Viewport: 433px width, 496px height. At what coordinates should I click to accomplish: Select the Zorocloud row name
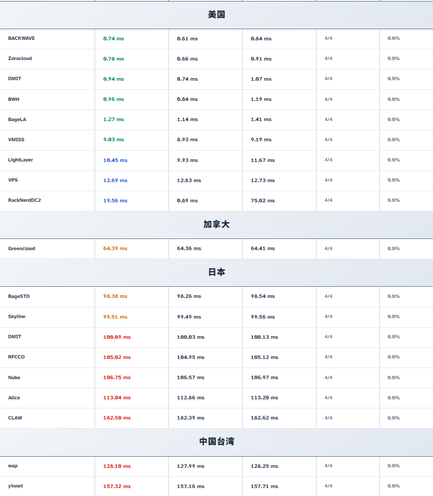(20, 58)
